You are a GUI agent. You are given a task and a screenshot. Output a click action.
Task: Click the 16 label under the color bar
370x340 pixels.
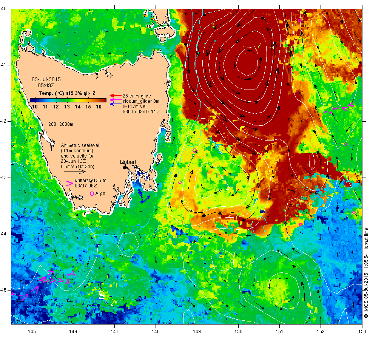(x=99, y=107)
